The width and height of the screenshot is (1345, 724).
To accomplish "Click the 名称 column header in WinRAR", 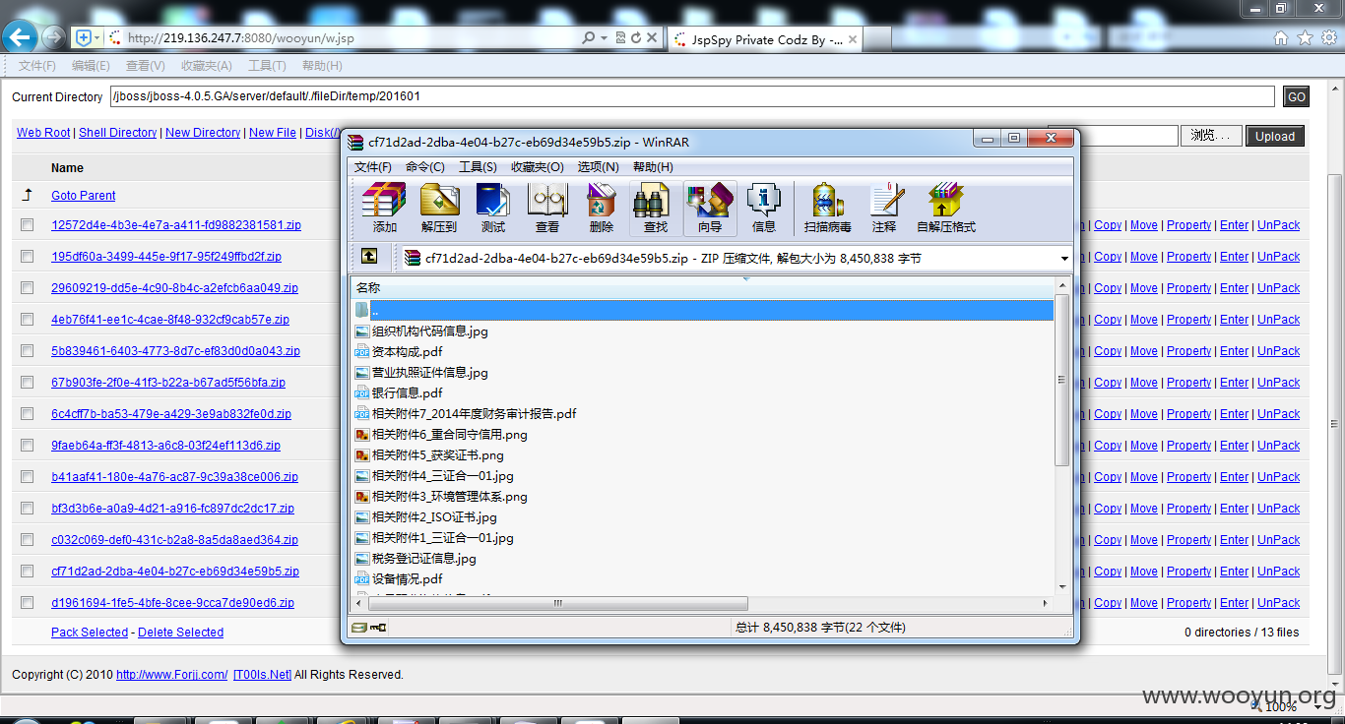I will pos(702,288).
